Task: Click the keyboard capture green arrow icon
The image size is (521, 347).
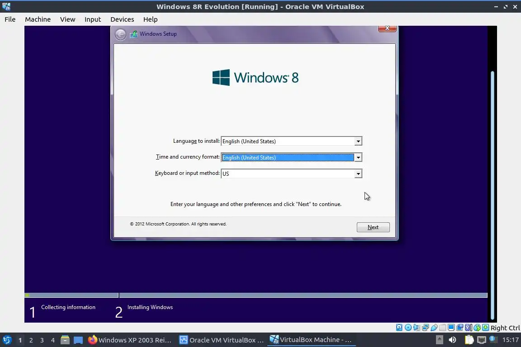Action: [485, 328]
